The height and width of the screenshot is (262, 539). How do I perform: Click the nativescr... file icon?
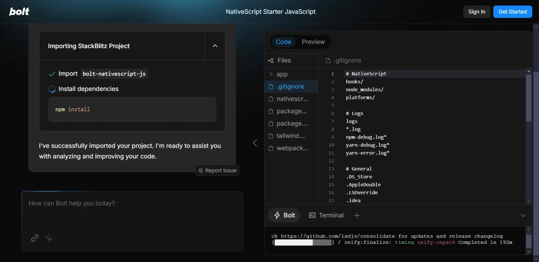(271, 99)
